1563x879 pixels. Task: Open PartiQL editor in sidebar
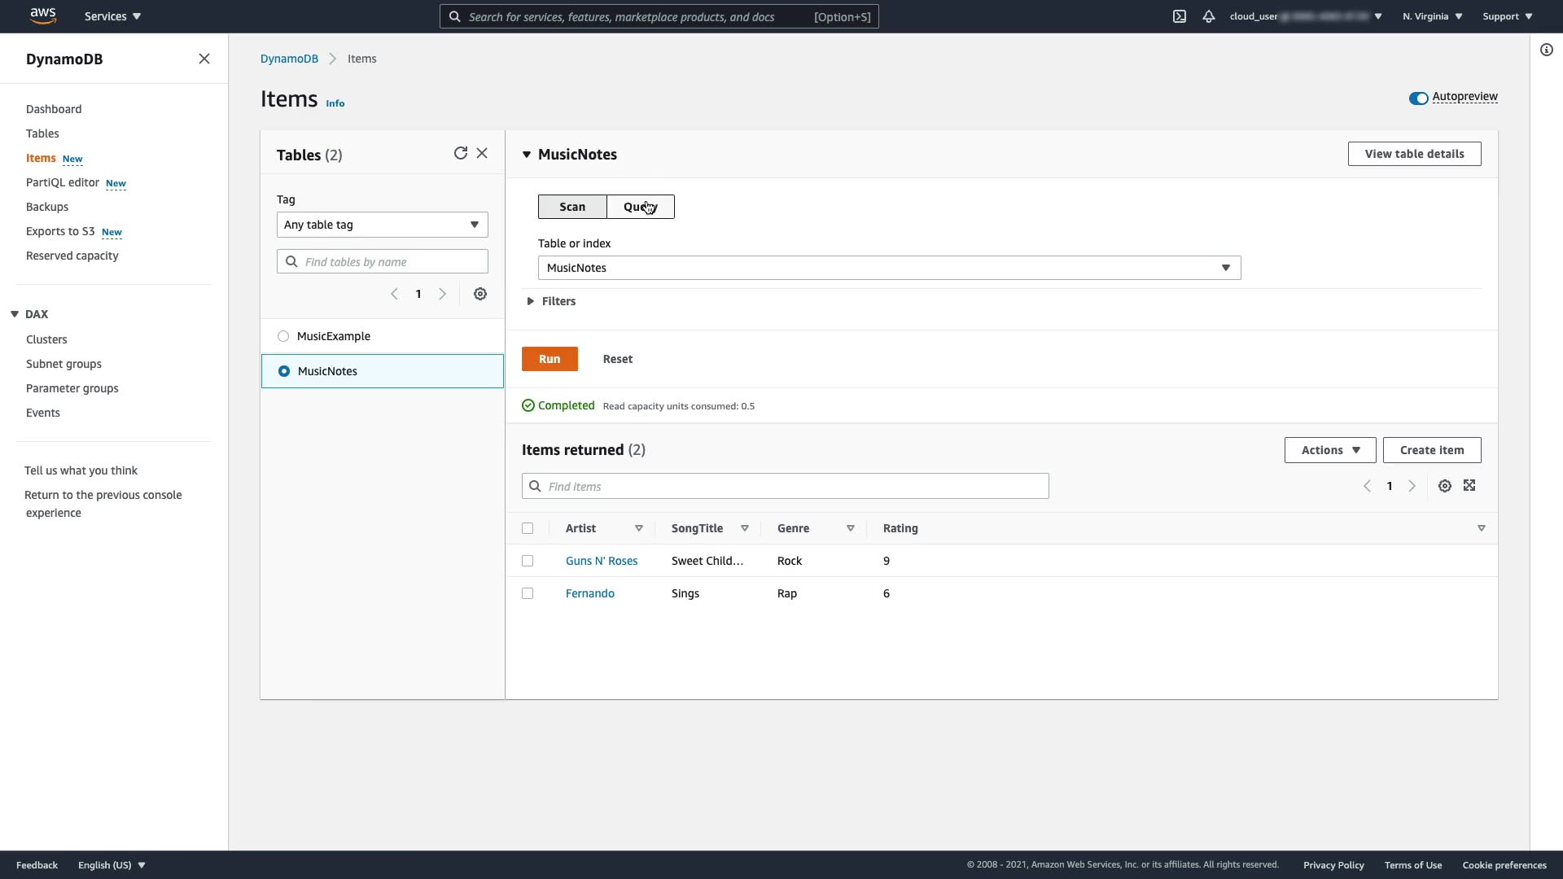click(63, 182)
